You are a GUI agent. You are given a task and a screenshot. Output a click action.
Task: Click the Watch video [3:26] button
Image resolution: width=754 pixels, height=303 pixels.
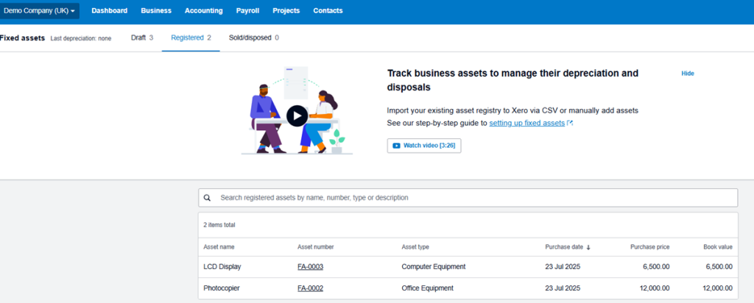(424, 146)
